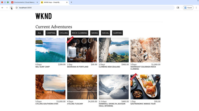This screenshot has width=199, height=111.
Task: Click the $399.99 price text
Action: pos(62,64)
